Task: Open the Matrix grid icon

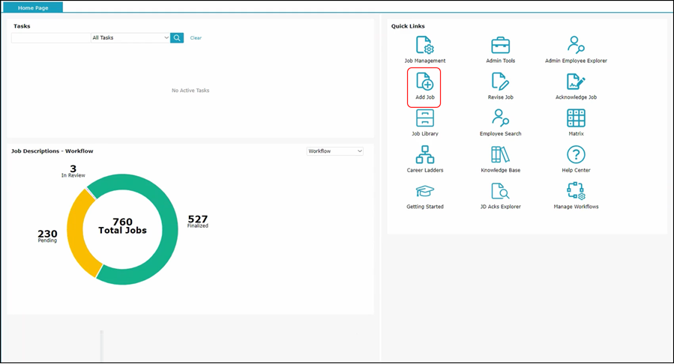Action: (x=576, y=118)
